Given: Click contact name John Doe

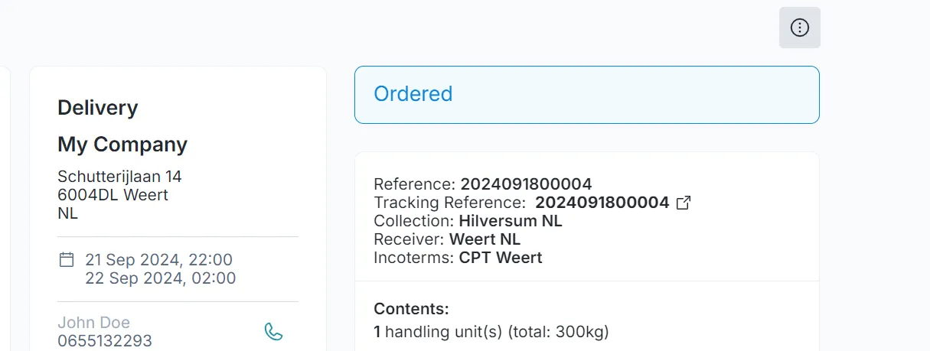Looking at the screenshot, I should (x=93, y=323).
